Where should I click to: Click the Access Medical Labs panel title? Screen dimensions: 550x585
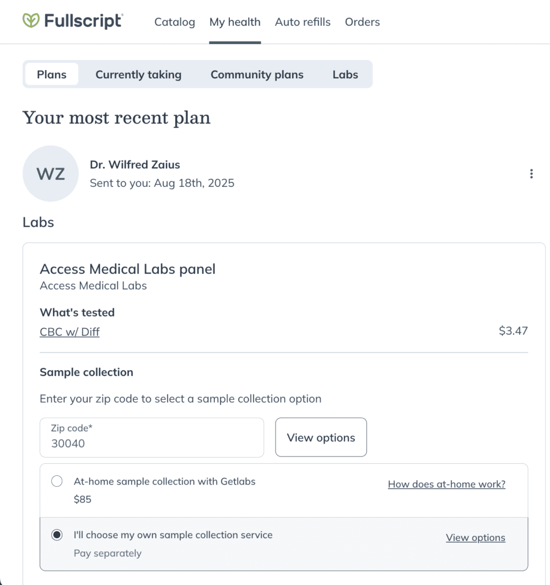pos(127,269)
